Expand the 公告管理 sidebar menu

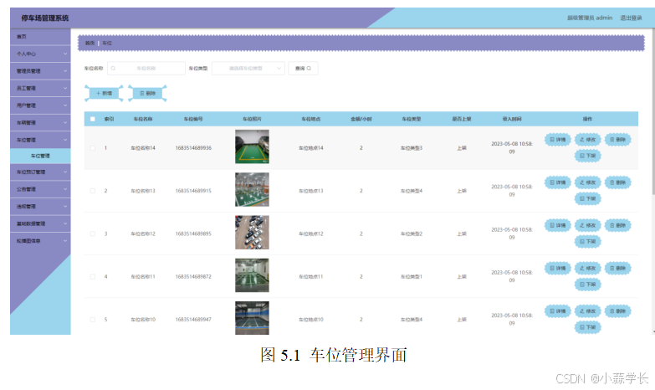(39, 189)
